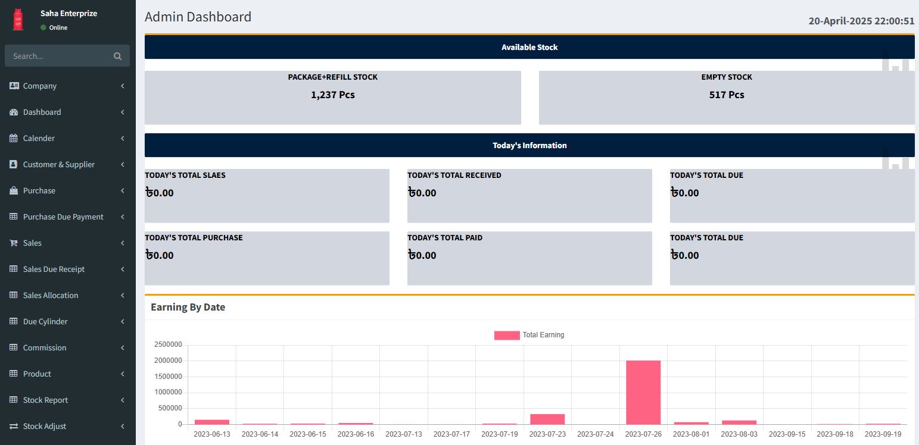Viewport: 919px width, 445px height.
Task: Open the Product menu item
Action: [68, 374]
